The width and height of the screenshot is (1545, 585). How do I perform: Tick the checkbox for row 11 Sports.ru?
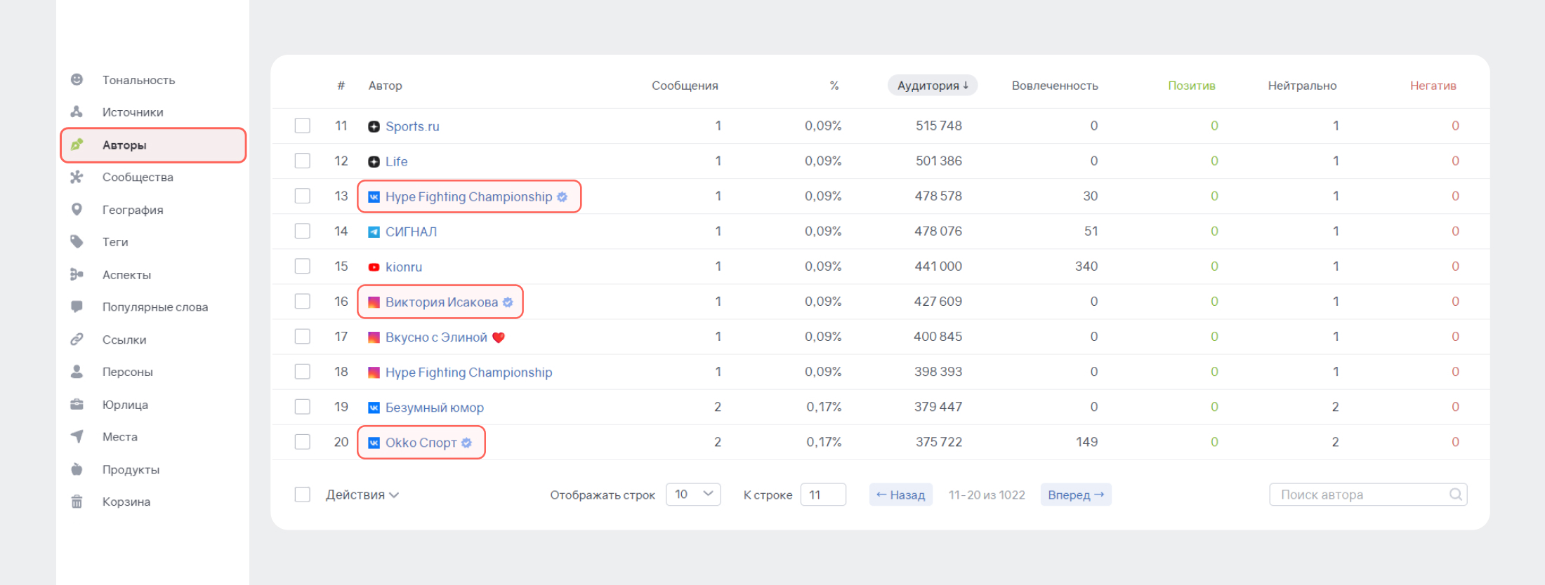(303, 126)
